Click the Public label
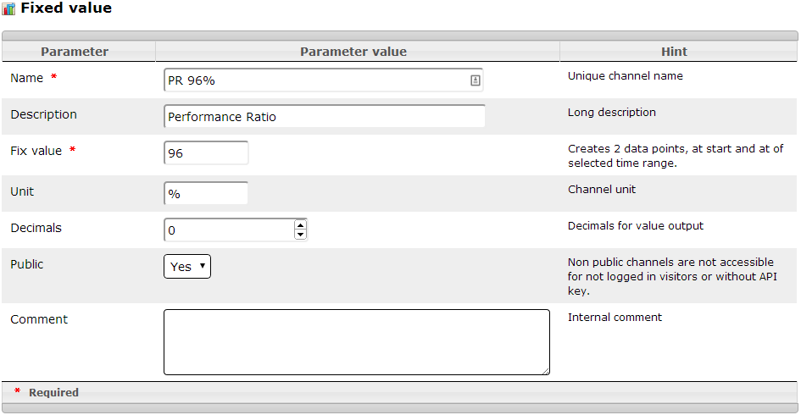 [26, 264]
